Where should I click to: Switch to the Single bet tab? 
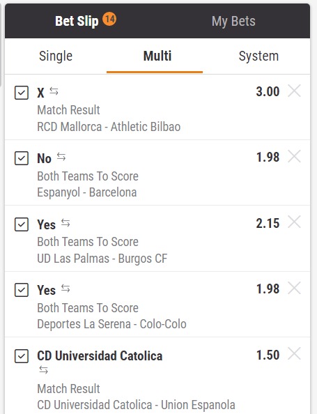point(56,56)
